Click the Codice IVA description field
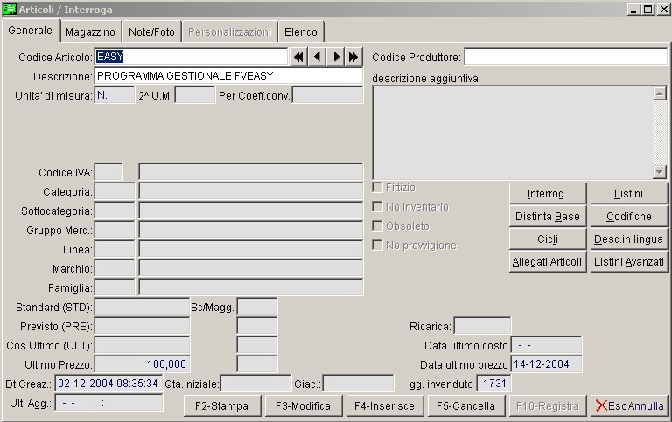 (x=251, y=172)
